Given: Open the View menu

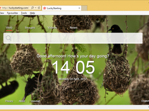Looking at the screenshot, I should coord(2,13).
